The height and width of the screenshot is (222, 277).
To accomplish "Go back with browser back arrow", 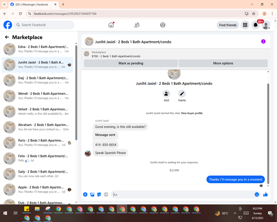I will [x=5, y=14].
